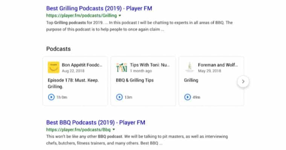Click 1 month ago date text
This screenshot has height=150, width=286.
[141, 71]
